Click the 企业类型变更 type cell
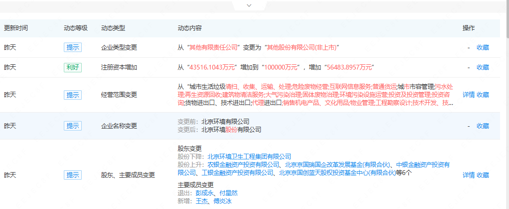 119,48
